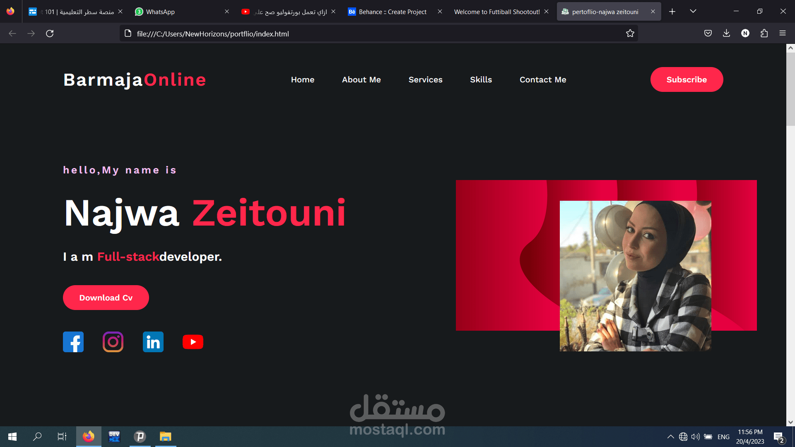Open the Firefox downloads panel
The height and width of the screenshot is (447, 795).
click(726, 34)
